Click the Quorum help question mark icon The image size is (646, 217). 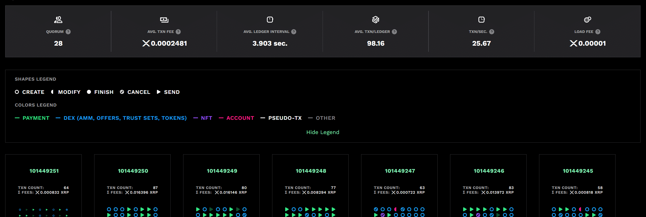pyautogui.click(x=68, y=32)
